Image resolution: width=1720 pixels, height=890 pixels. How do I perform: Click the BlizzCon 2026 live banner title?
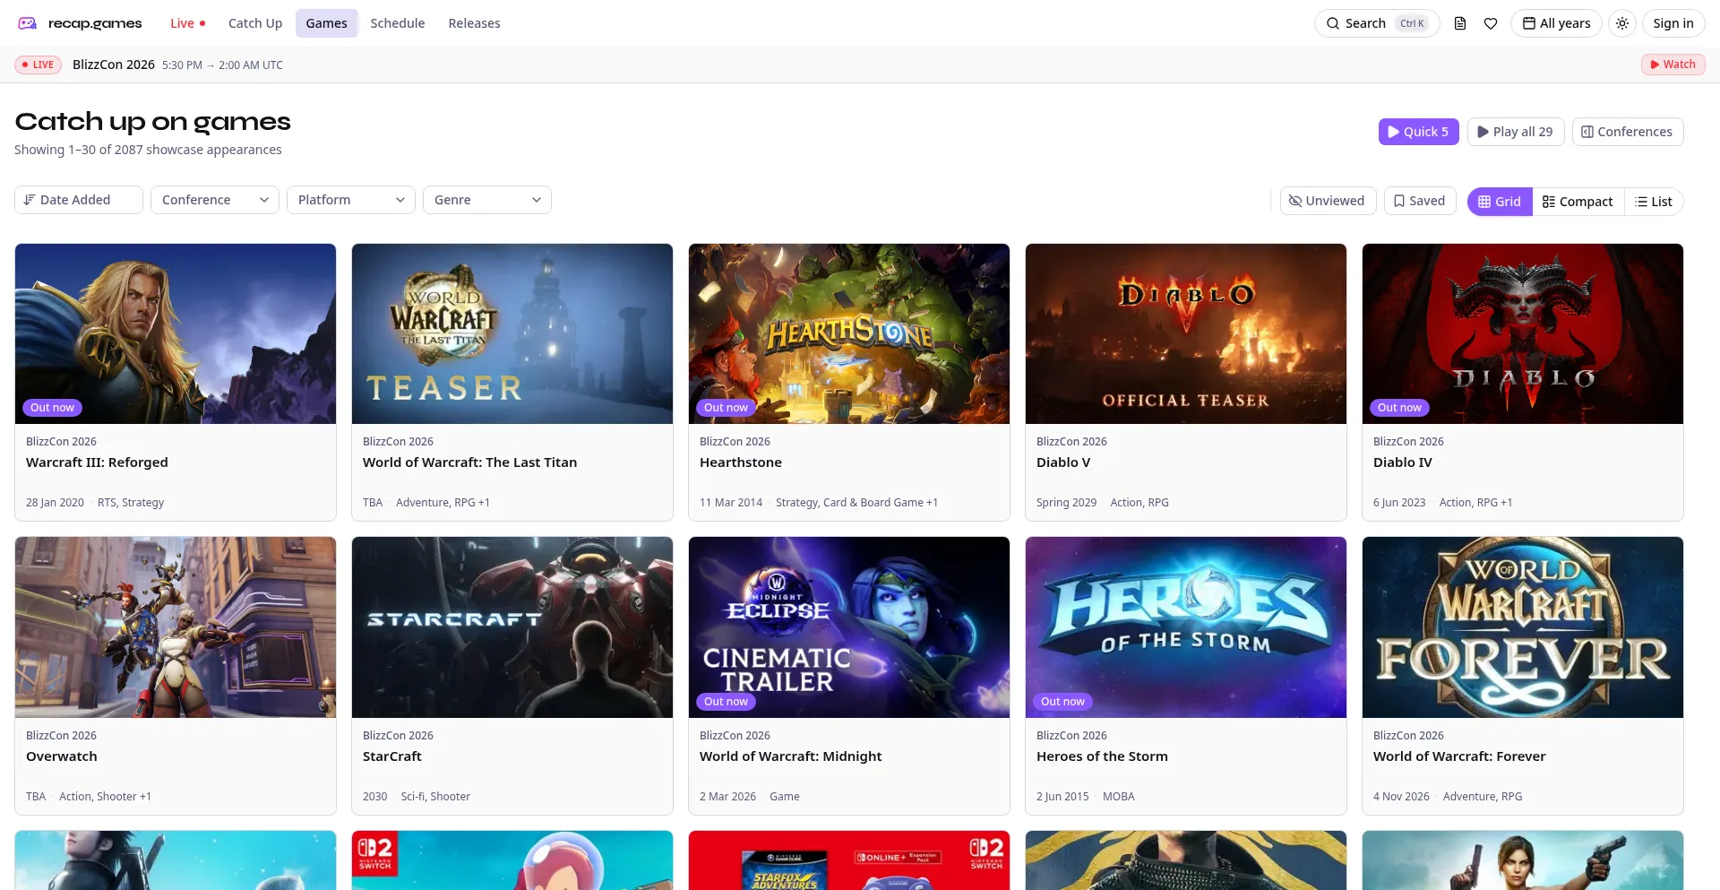point(114,65)
